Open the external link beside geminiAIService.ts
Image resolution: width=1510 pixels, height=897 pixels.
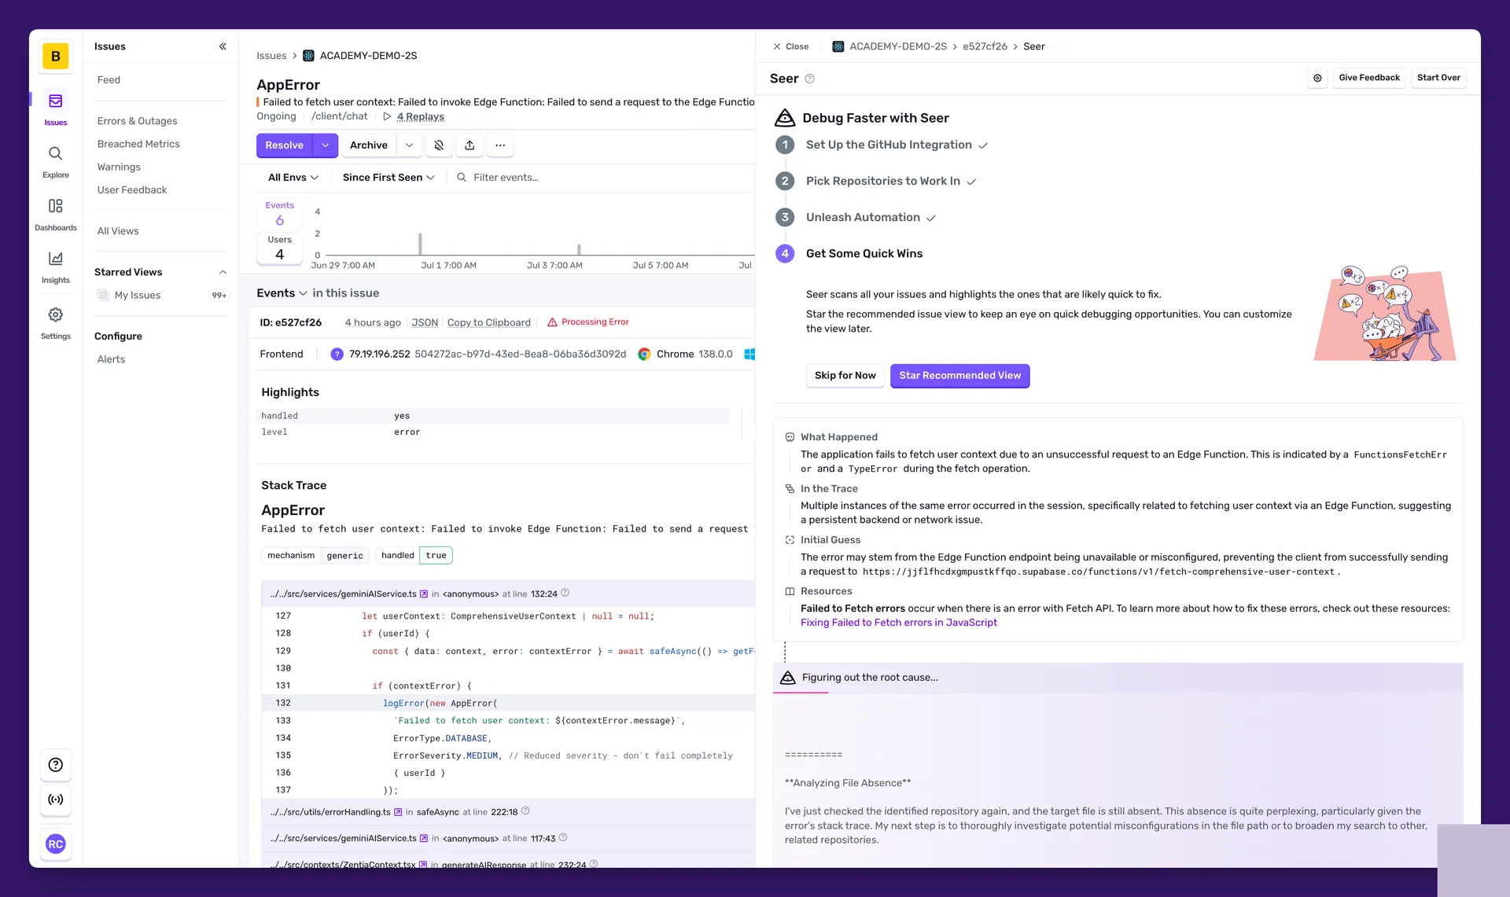425,594
